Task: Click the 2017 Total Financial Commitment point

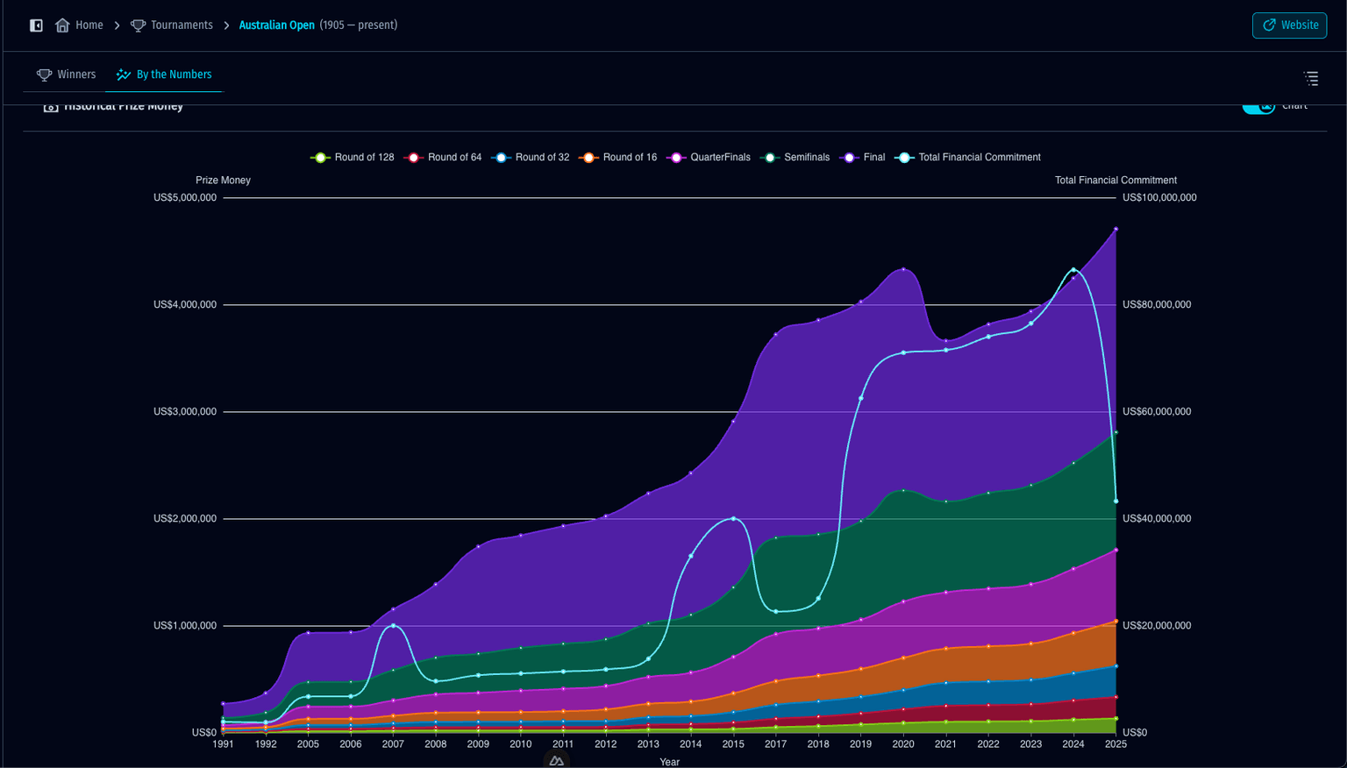Action: [775, 612]
